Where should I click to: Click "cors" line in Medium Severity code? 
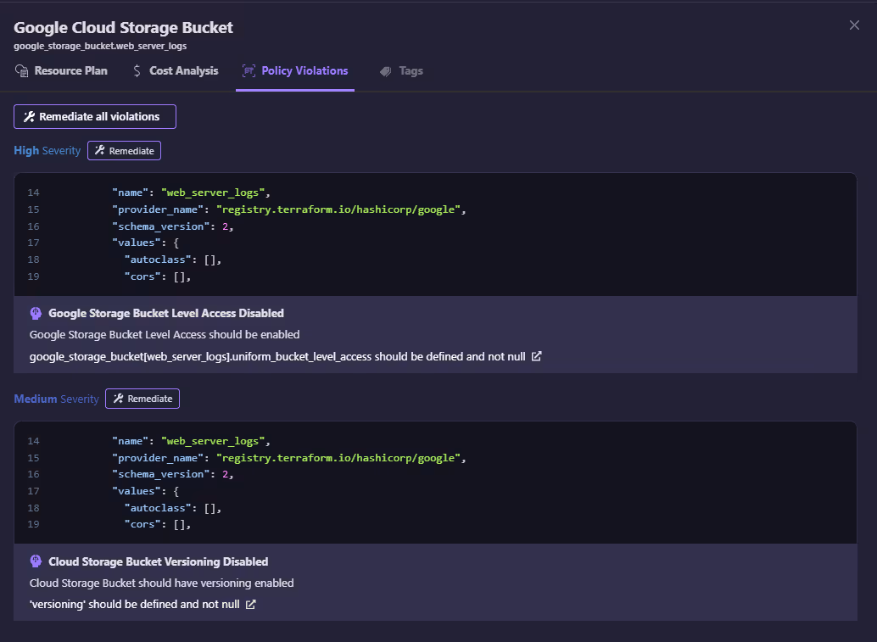pos(158,524)
